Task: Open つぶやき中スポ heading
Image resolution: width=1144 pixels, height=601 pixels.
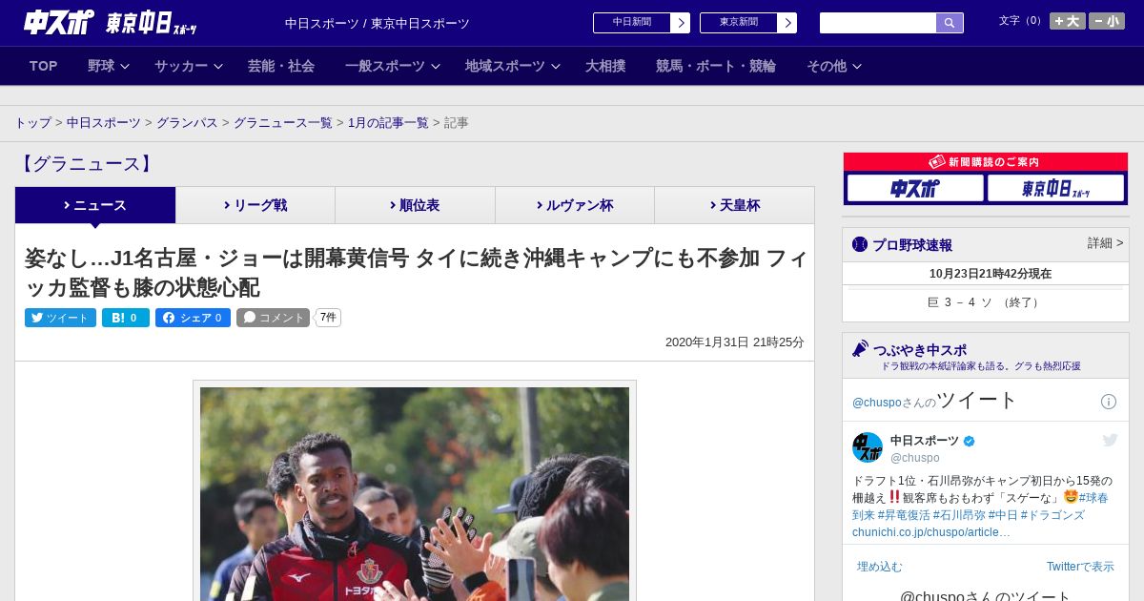Action: tap(920, 349)
